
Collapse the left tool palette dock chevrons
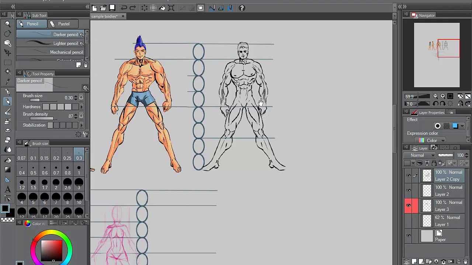coord(13,7)
